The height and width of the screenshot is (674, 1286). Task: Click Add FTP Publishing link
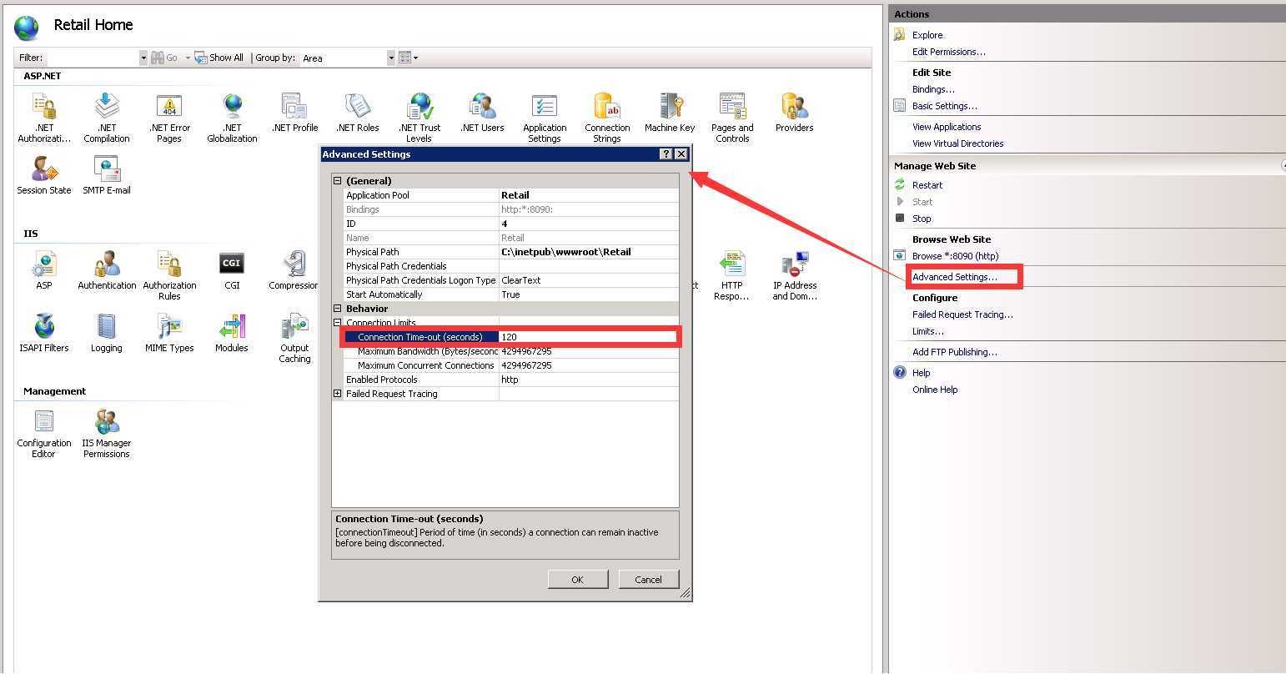click(954, 352)
